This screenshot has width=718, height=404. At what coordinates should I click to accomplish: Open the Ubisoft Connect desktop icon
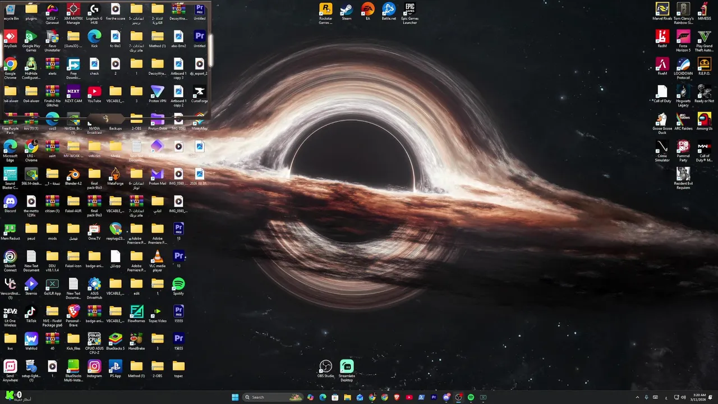pos(10,261)
